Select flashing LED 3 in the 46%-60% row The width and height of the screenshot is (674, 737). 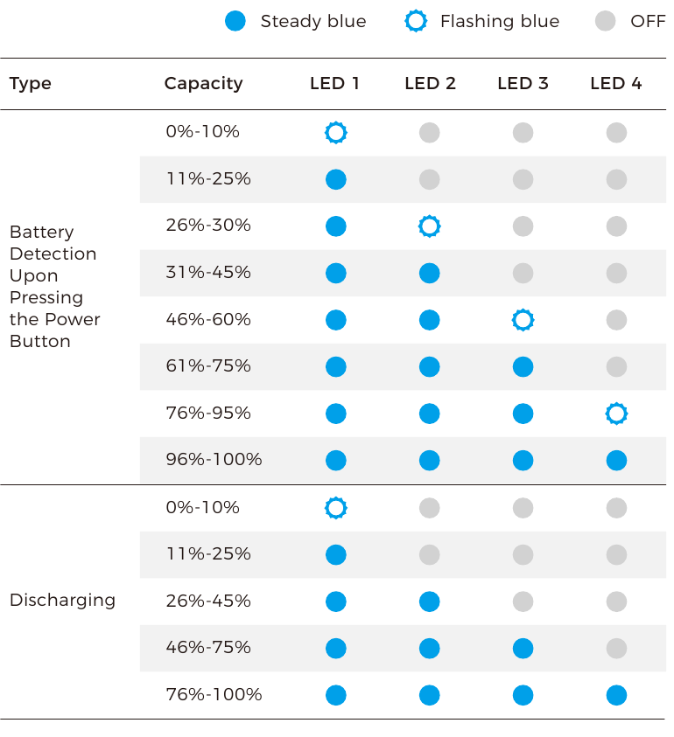(523, 320)
